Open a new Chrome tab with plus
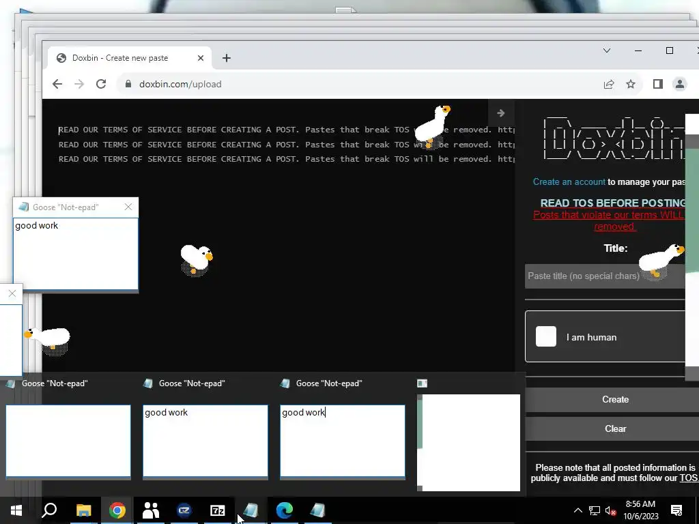The height and width of the screenshot is (524, 699). pyautogui.click(x=227, y=58)
